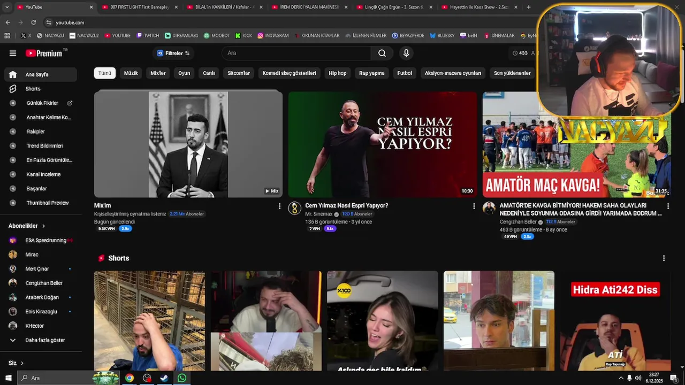Click the YouTube search input field

coord(296,53)
